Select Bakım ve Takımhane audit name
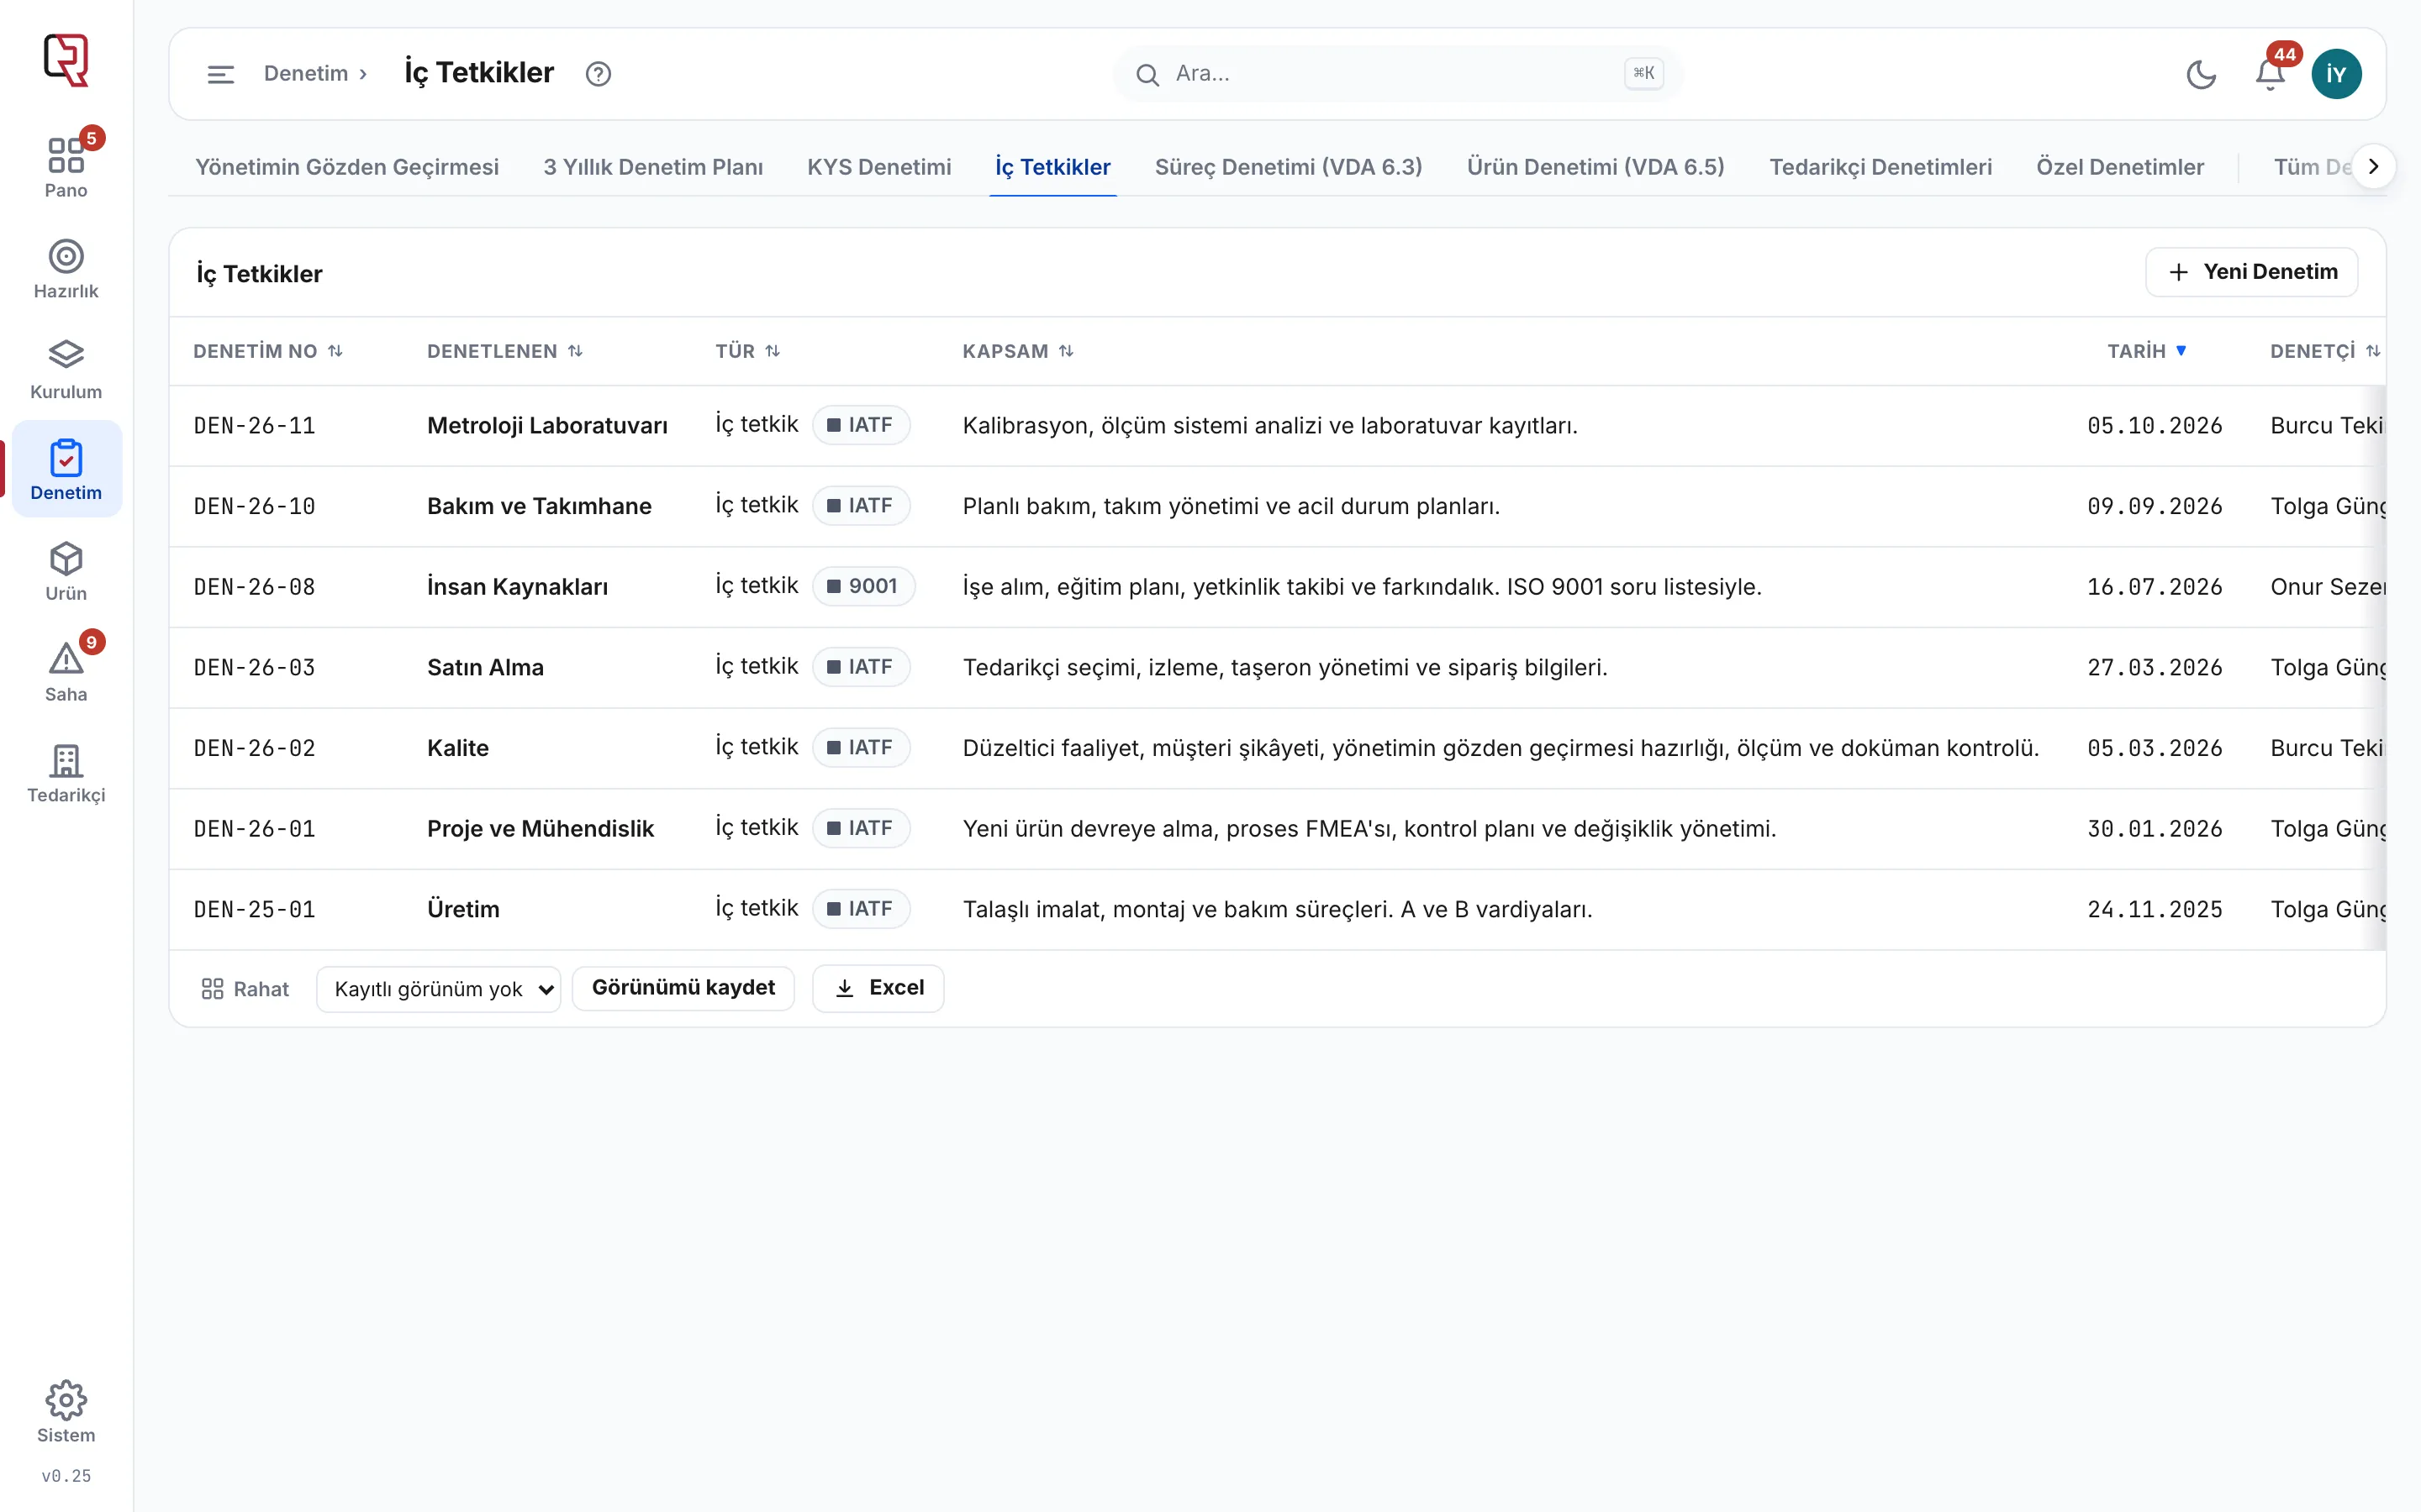The image size is (2421, 1512). (x=539, y=506)
